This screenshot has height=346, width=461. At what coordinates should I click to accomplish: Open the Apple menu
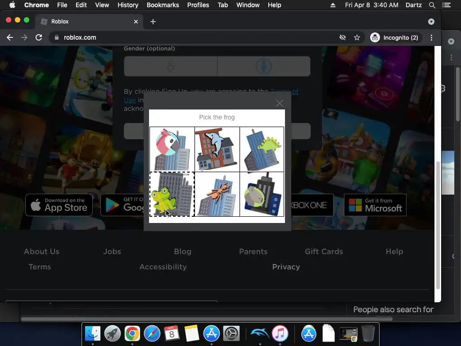(12, 5)
